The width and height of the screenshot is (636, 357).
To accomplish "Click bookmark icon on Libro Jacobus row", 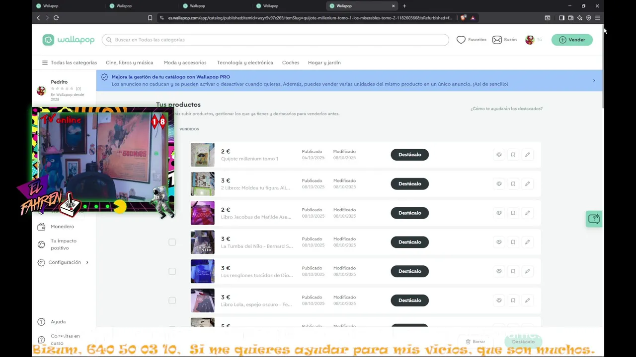I will coord(513,213).
